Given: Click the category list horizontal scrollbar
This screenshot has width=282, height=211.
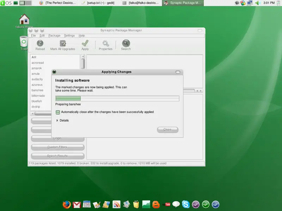Looking at the screenshot, I should pos(41,114).
